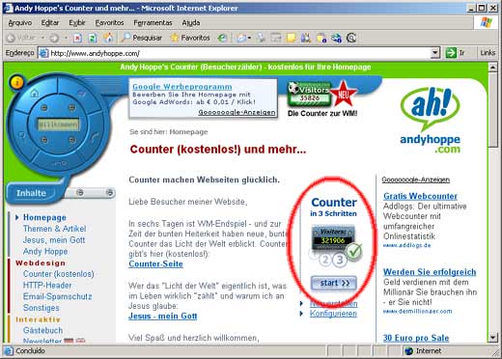Click the start >> counter button

(x=333, y=283)
